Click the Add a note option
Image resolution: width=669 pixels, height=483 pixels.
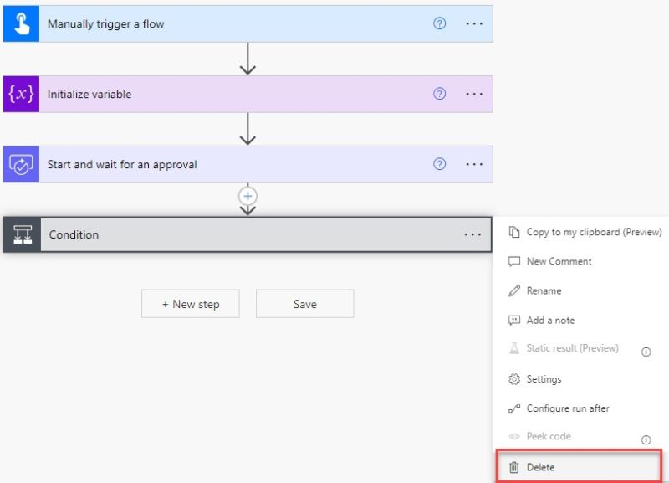click(x=548, y=320)
